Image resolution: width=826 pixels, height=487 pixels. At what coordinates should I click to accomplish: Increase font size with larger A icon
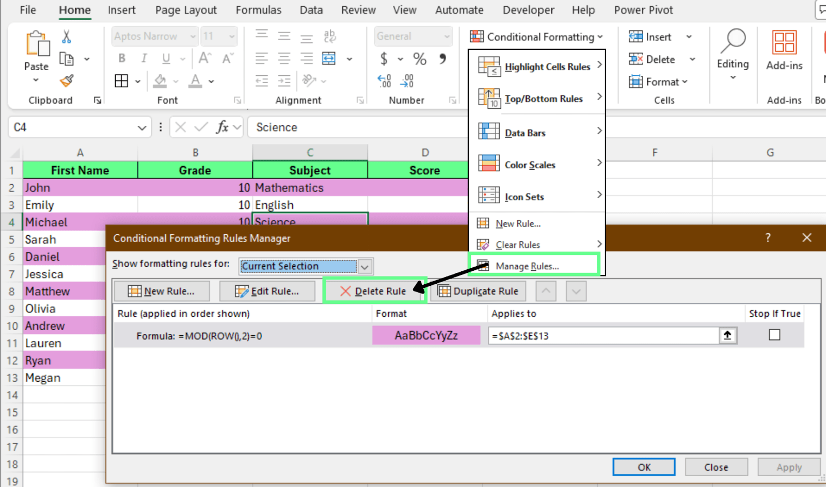coord(205,58)
